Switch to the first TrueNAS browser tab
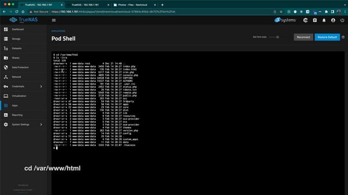The image size is (348, 195). click(41, 5)
